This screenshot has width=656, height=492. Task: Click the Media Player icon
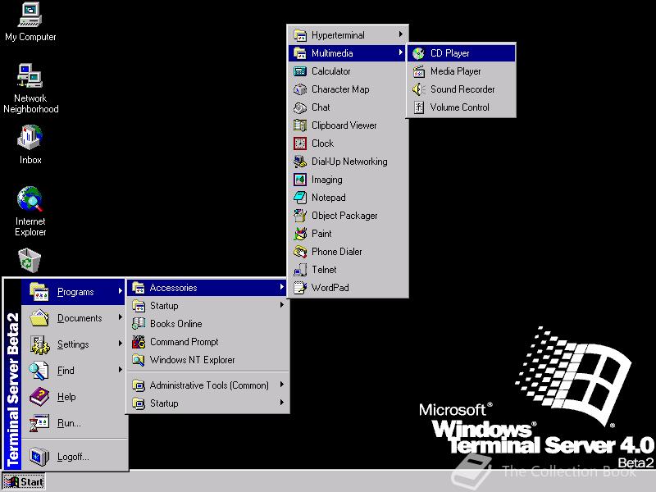pyautogui.click(x=418, y=71)
